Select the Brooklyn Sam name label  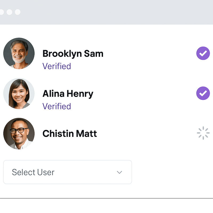coord(73,54)
